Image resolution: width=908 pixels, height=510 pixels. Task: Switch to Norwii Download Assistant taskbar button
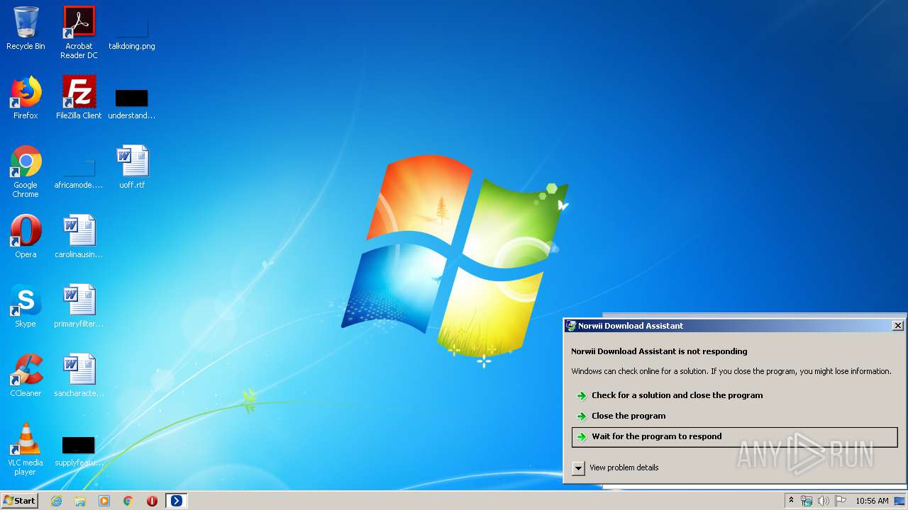177,501
